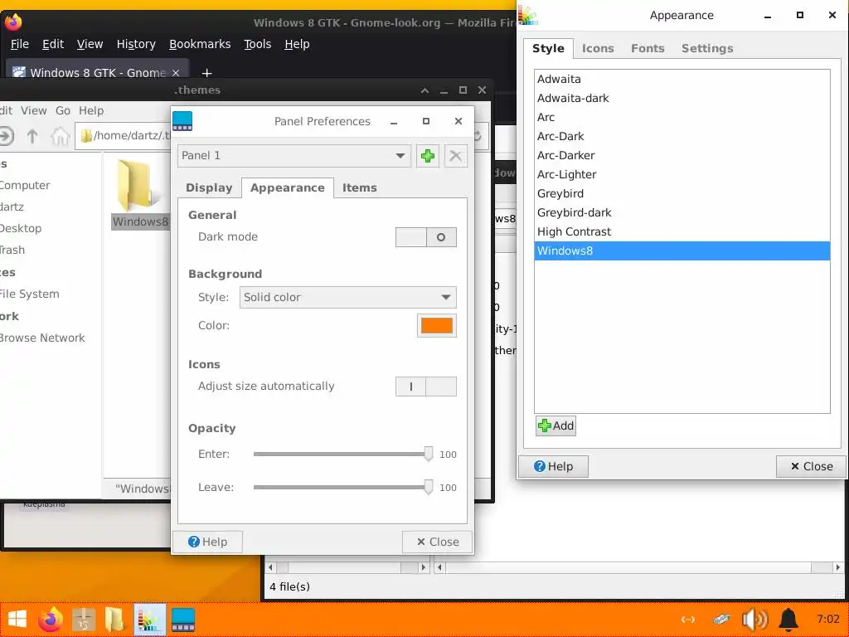Click the left horizontal scrollbar right arrow
Screen dimensions: 849x637
423,567
